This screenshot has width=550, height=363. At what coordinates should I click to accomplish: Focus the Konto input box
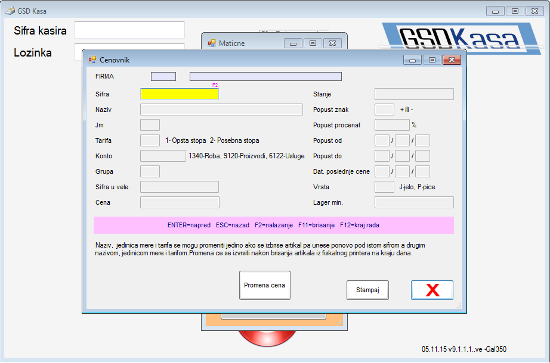click(x=163, y=156)
